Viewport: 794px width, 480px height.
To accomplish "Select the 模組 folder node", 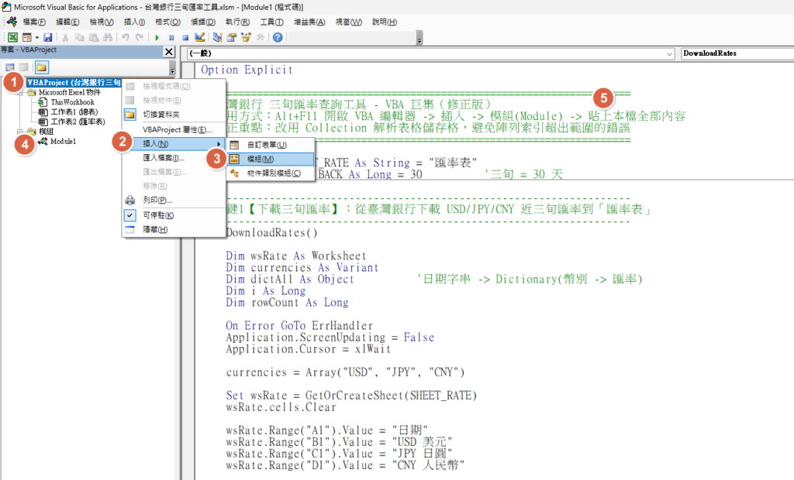I will (46, 132).
